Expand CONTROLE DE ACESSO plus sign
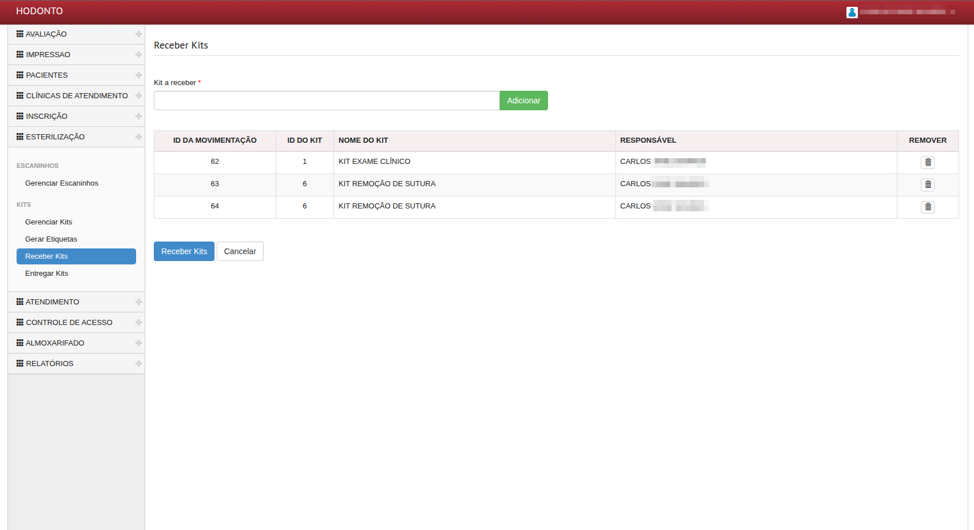974x530 pixels. 138,323
